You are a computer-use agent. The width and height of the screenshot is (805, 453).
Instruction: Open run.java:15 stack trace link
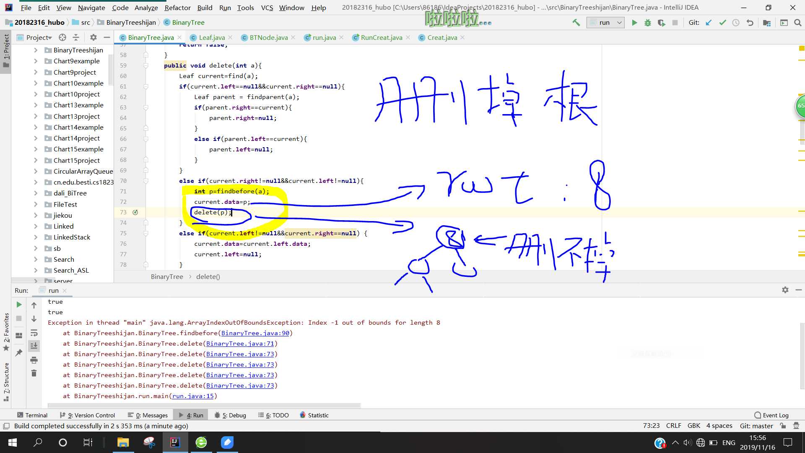coord(193,396)
